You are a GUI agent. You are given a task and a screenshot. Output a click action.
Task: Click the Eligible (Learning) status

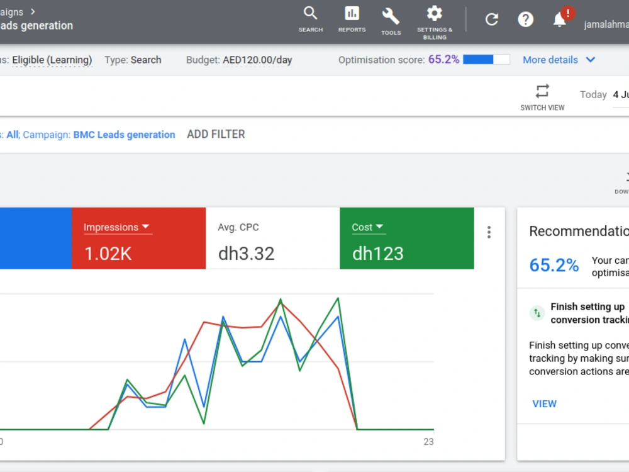[52, 60]
